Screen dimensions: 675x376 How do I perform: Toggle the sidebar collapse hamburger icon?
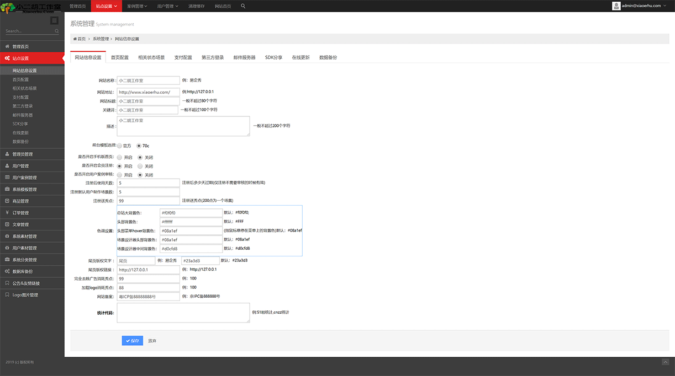[54, 20]
